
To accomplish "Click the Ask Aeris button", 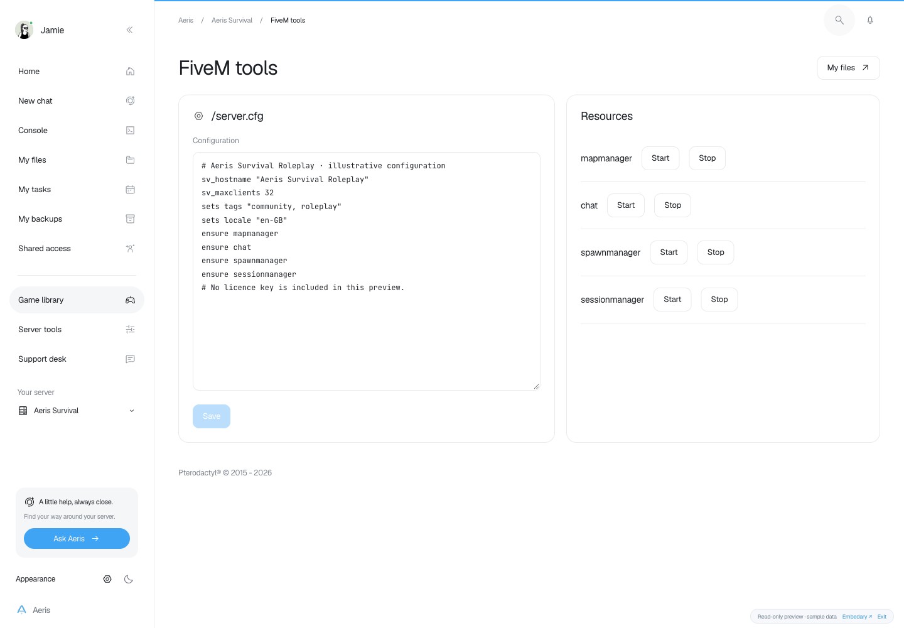I will coord(77,538).
